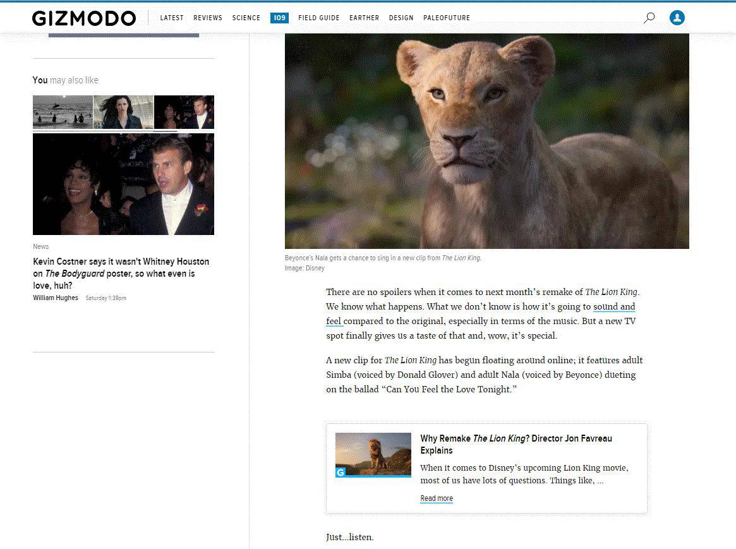Screen dimensions: 736x549
Task: Click the 'Image: Disney' credit text
Action: pyautogui.click(x=305, y=268)
